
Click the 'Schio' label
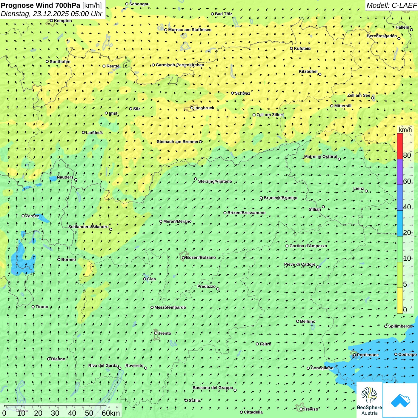(x=194, y=400)
